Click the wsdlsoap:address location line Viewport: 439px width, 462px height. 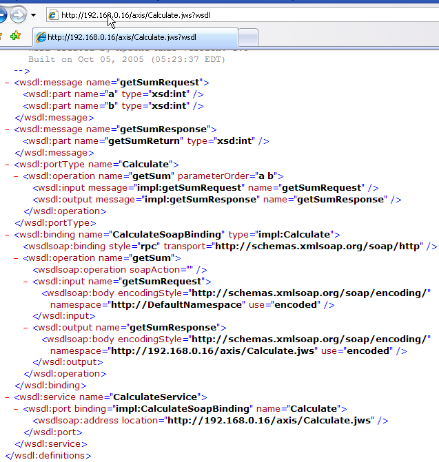(x=210, y=421)
